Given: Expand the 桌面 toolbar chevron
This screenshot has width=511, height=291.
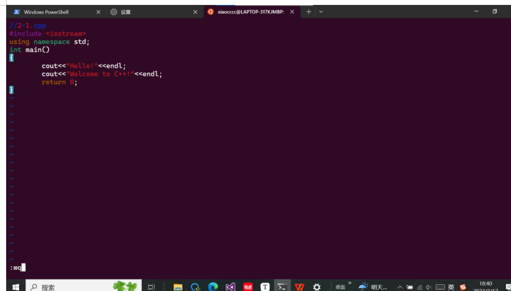Looking at the screenshot, I should 350,282.
